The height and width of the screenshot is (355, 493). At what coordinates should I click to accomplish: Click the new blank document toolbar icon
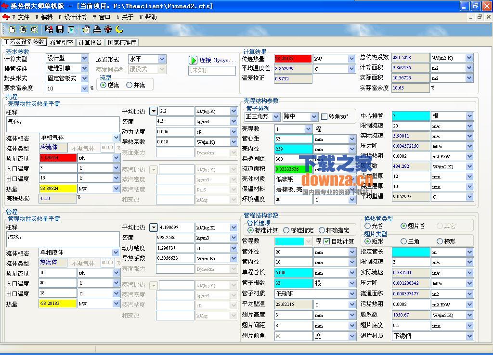[x=12, y=29]
